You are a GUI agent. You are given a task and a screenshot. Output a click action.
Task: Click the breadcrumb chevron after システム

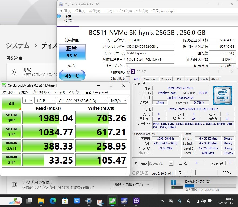pos(36,45)
